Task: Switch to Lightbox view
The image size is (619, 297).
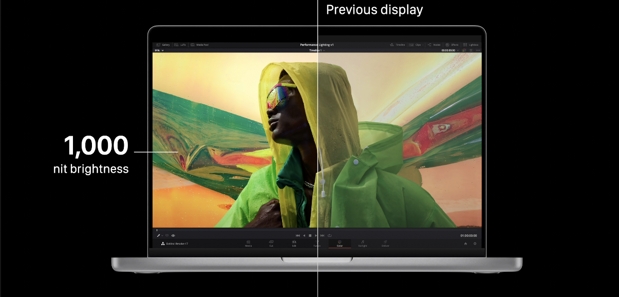Action: tap(471, 45)
